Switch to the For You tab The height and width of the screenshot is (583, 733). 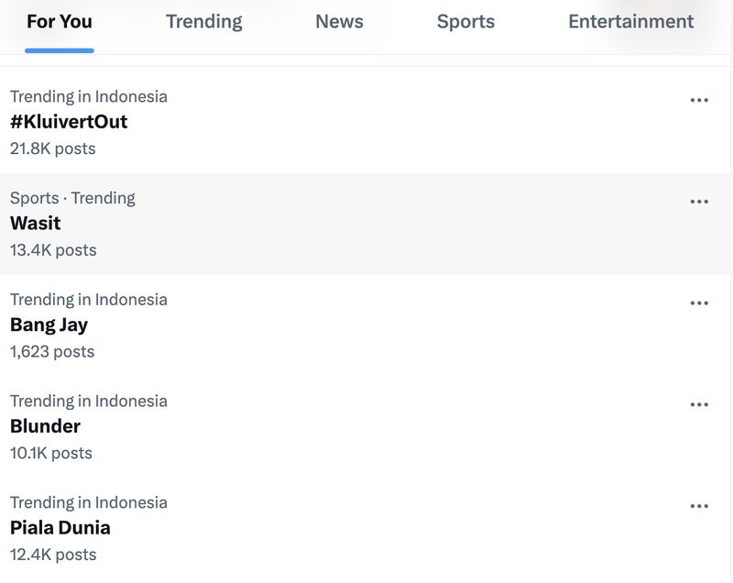pos(60,22)
